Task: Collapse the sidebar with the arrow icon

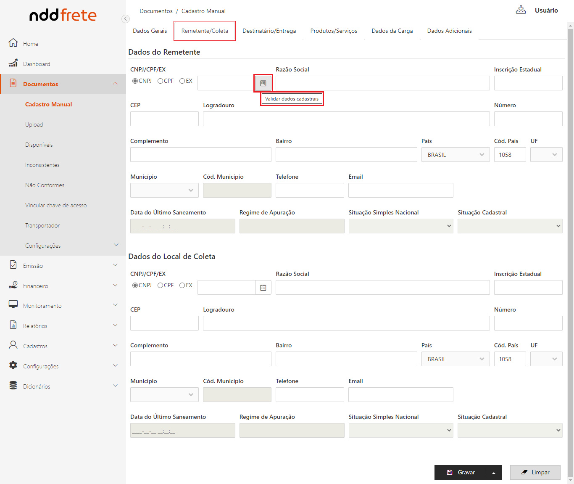Action: click(x=125, y=19)
